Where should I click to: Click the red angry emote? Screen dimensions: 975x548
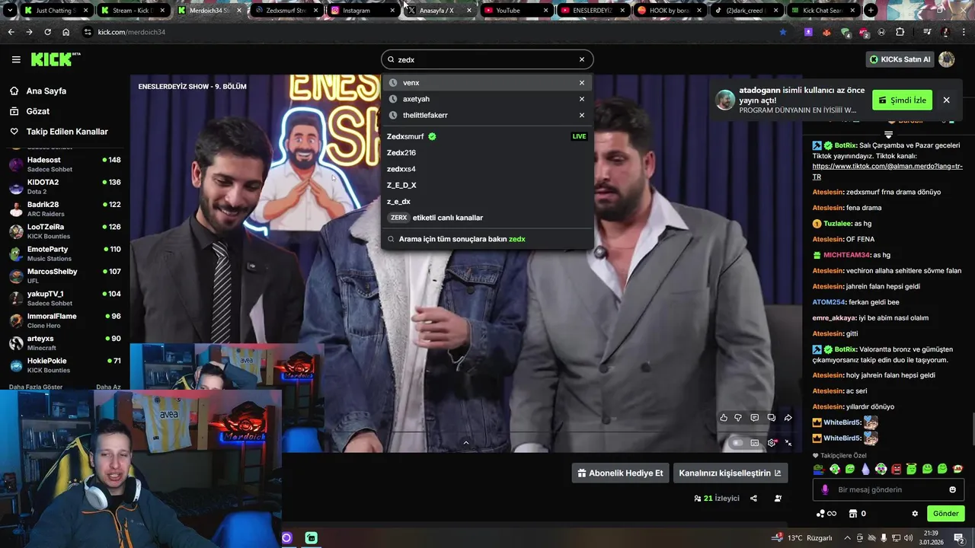(x=897, y=469)
